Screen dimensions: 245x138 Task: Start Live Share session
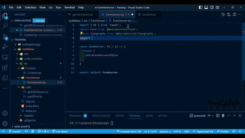click(x=60, y=131)
